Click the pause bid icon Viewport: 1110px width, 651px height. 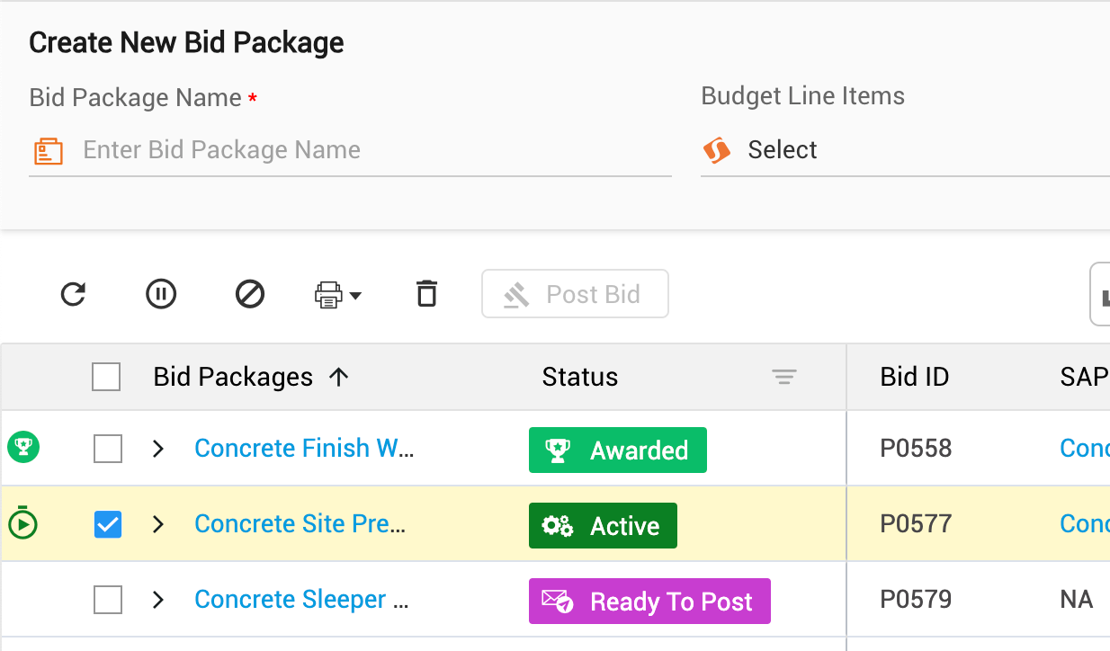tap(161, 294)
